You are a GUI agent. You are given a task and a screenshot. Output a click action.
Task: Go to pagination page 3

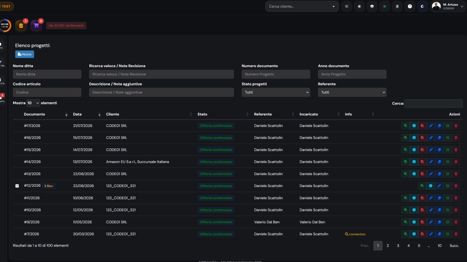point(398,246)
